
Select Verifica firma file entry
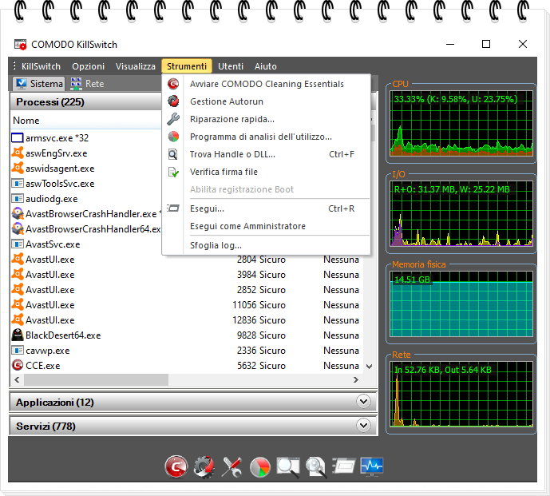pyautogui.click(x=266, y=172)
